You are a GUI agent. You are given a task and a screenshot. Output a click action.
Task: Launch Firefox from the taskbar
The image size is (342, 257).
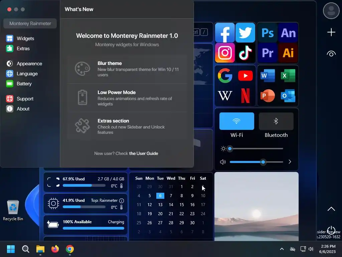[55, 249]
